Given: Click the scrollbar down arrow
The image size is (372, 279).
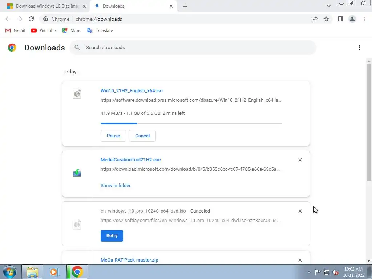Looking at the screenshot, I should 369,261.
